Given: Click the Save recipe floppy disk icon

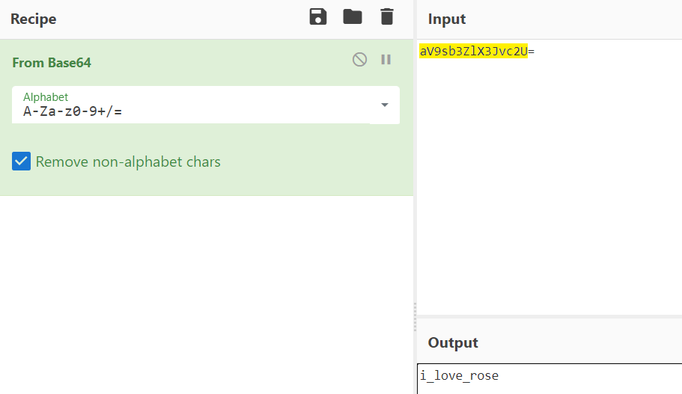Looking at the screenshot, I should click(318, 17).
